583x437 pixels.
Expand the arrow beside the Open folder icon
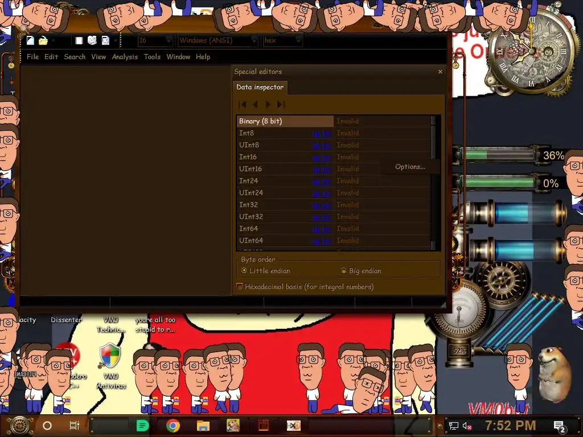tap(53, 40)
